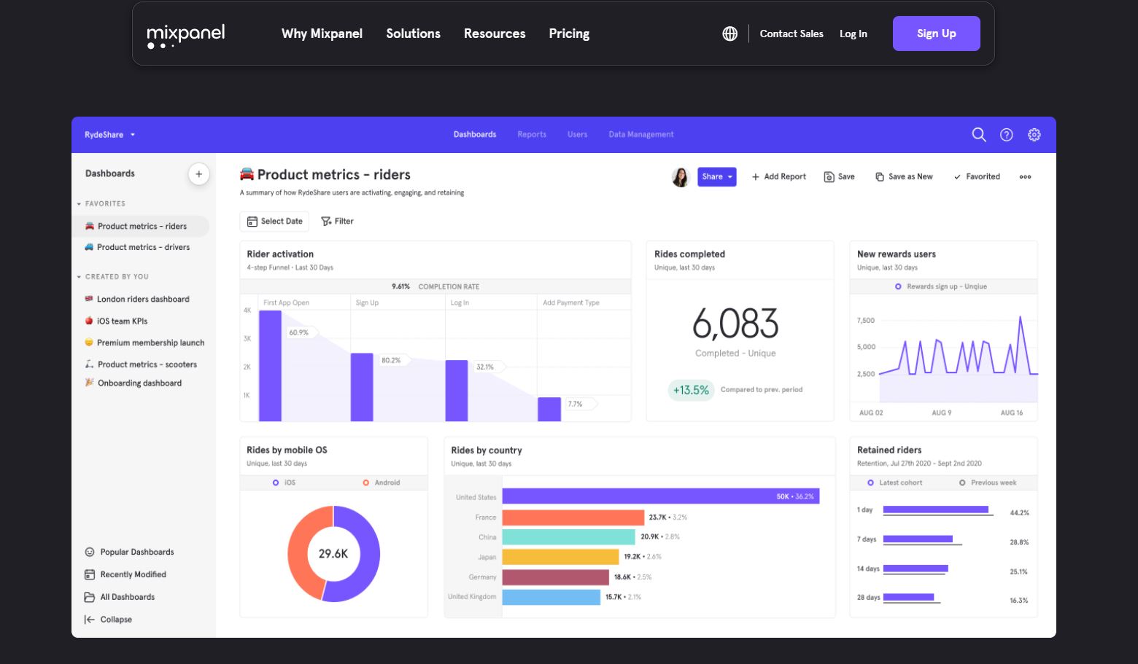1138x664 pixels.
Task: Click the flag icon beside London riders dashboard
Action: 89,299
